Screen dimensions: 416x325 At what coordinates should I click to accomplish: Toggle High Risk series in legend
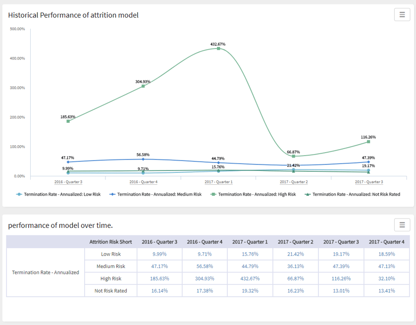coord(253,194)
